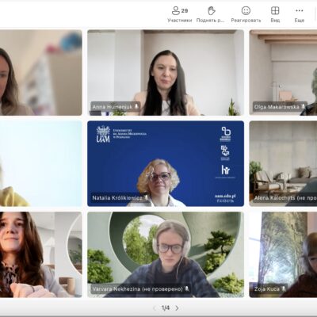Image resolution: width=317 pixels, height=317 pixels.
Task: Go to next participants page arrow
Action: point(177,308)
